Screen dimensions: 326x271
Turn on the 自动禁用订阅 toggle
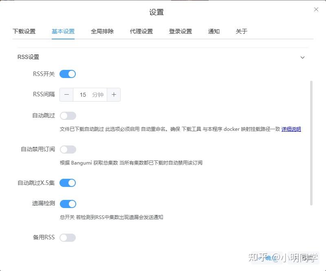click(68, 150)
